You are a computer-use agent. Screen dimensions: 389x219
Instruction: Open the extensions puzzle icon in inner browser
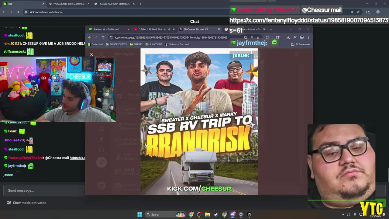pyautogui.click(x=268, y=37)
